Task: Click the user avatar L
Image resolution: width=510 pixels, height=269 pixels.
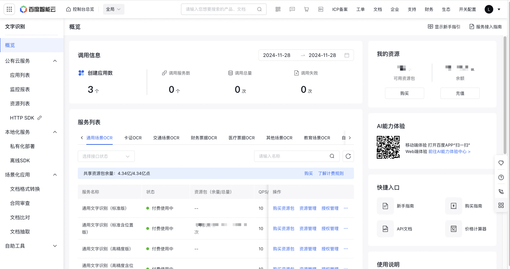Action: pos(489,9)
